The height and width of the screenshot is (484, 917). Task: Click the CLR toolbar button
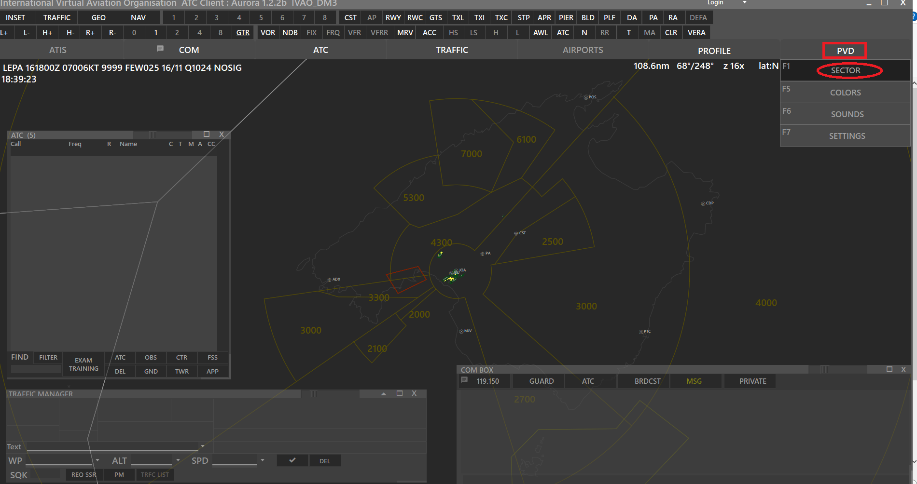[671, 32]
